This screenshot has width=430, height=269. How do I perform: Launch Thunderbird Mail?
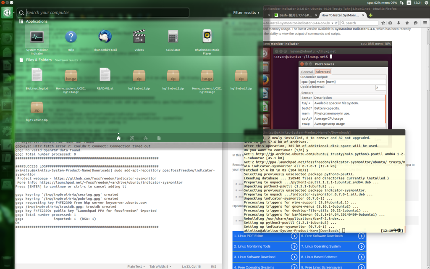105,40
